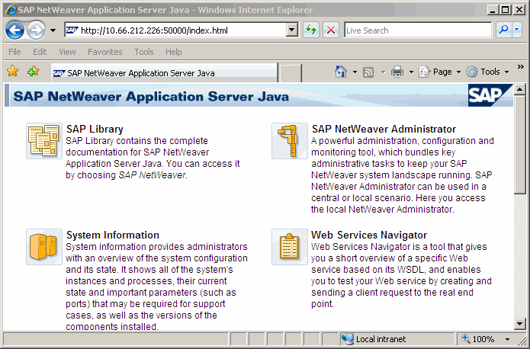Open the File menu
Image resolution: width=530 pixels, height=349 pixels.
(x=14, y=52)
